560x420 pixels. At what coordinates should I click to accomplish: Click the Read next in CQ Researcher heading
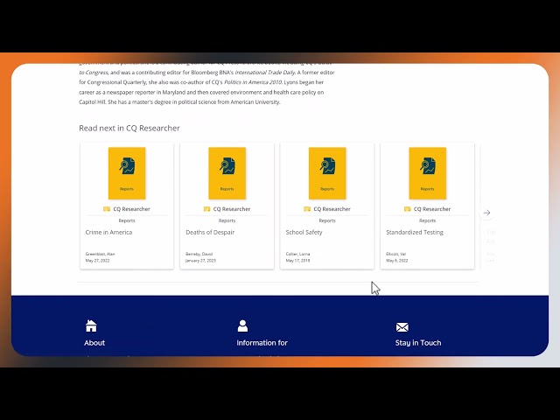coord(129,129)
